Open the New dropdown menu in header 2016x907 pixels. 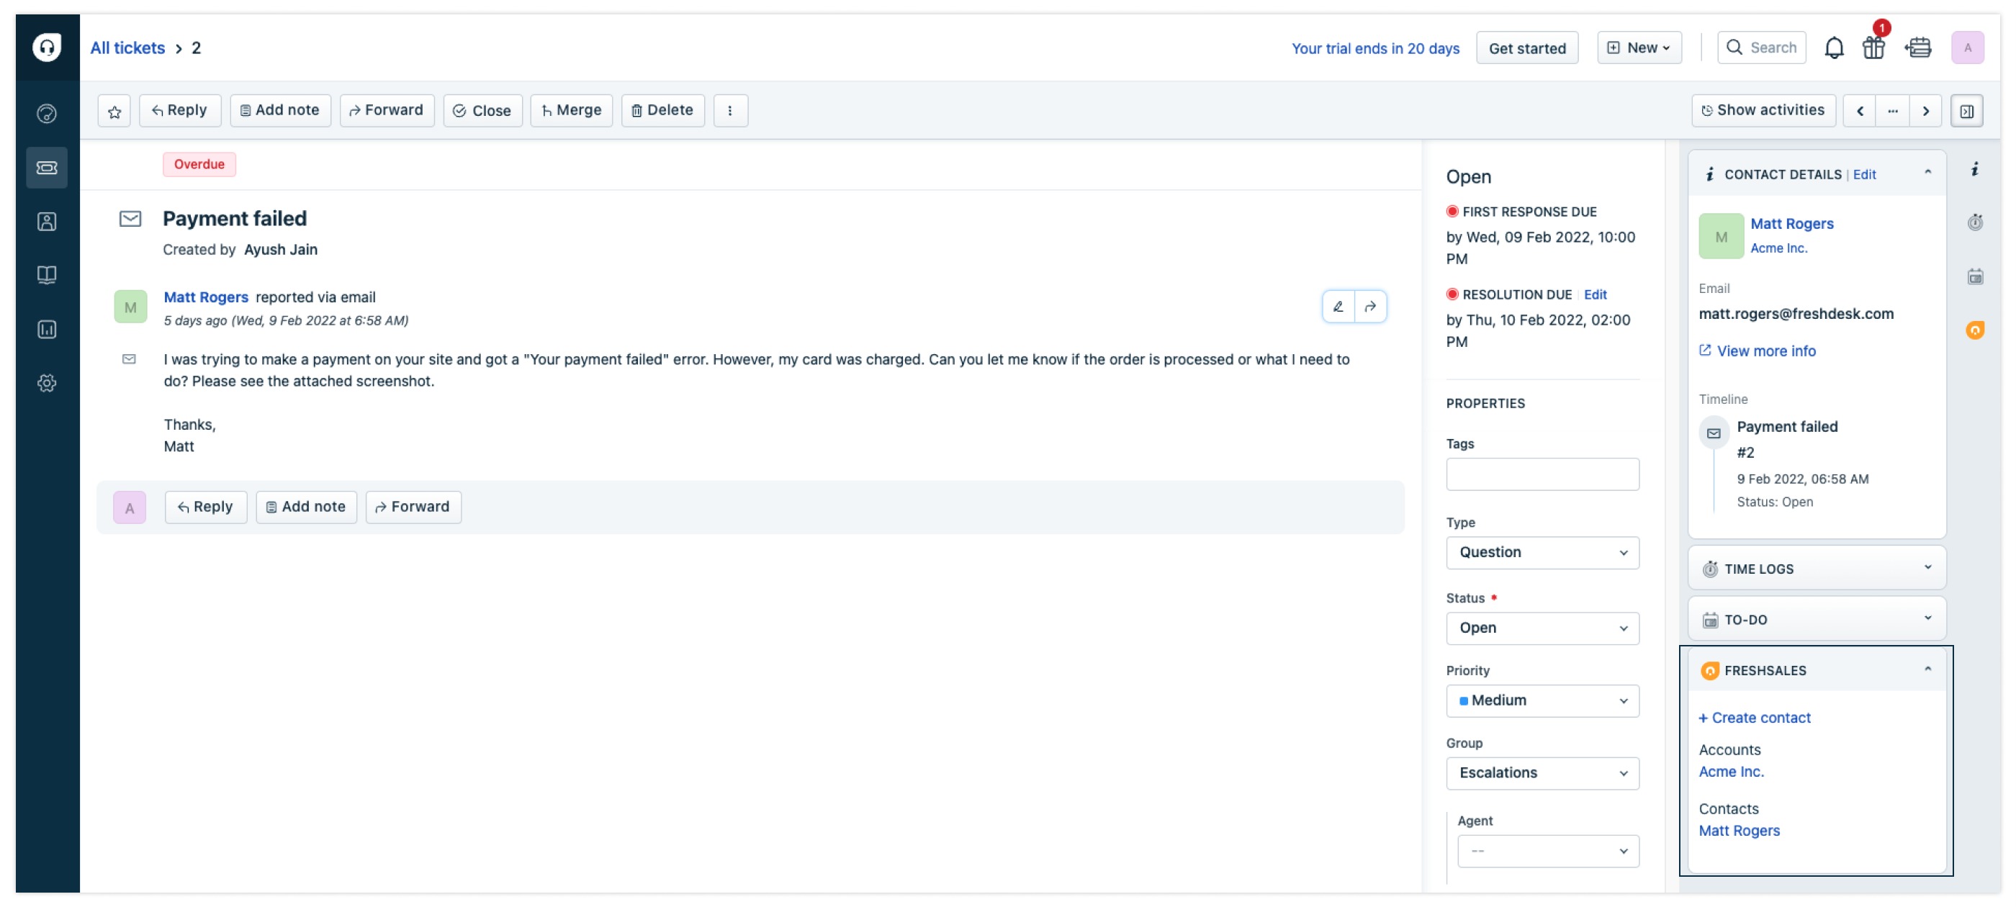point(1639,48)
